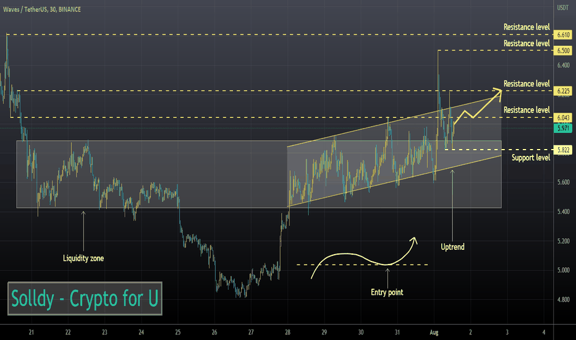
Task: Click date 27 on the time axis
Action: coord(251,333)
